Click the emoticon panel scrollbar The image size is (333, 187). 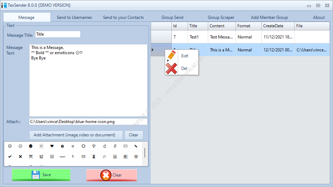[145, 153]
